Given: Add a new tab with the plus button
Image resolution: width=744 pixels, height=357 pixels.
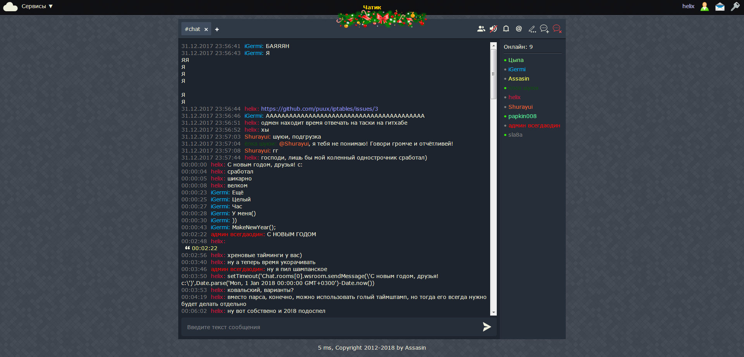Looking at the screenshot, I should click(x=217, y=29).
